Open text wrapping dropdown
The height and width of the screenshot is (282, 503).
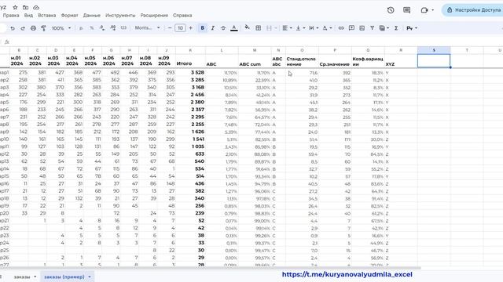pos(314,28)
